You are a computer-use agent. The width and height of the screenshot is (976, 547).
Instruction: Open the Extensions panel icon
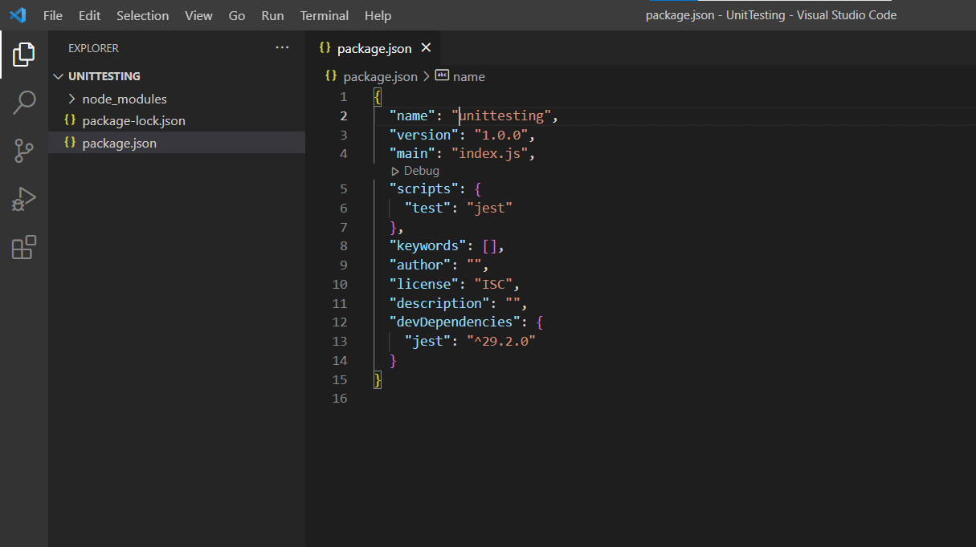[x=23, y=247]
